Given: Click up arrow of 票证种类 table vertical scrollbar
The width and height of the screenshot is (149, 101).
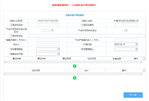Looking at the screenshot, I should (x=144, y=58).
